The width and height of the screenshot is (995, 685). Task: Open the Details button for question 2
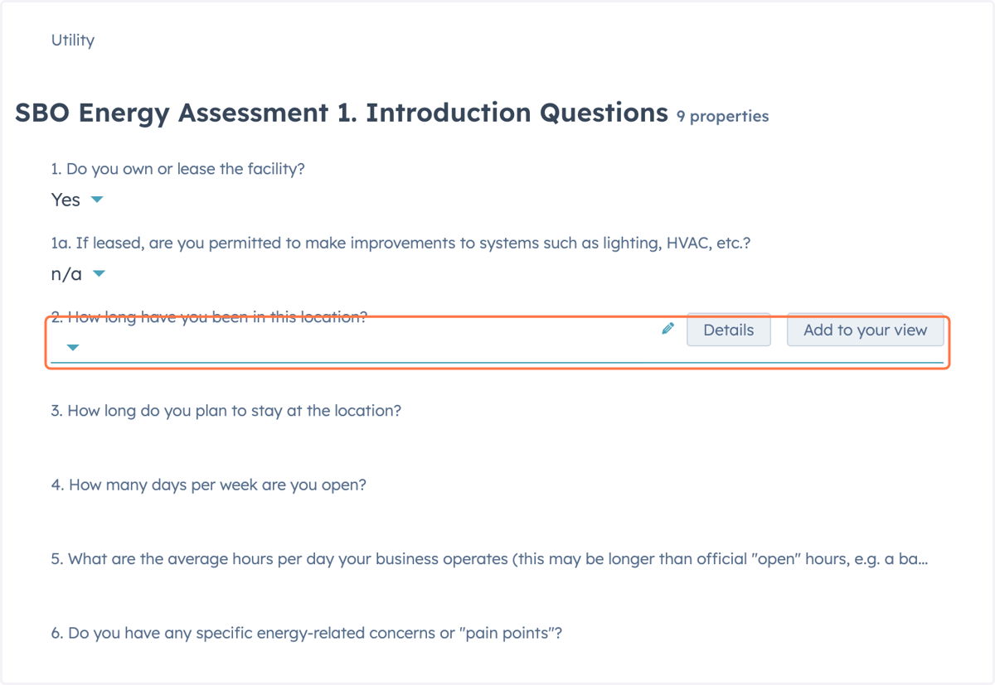pos(729,330)
